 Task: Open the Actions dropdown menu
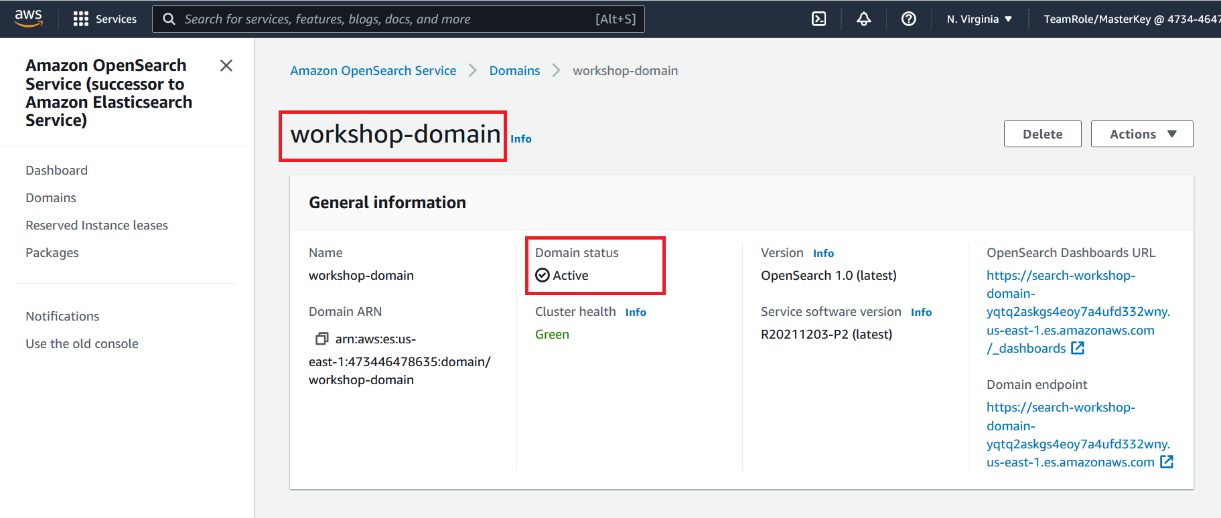pyautogui.click(x=1142, y=134)
